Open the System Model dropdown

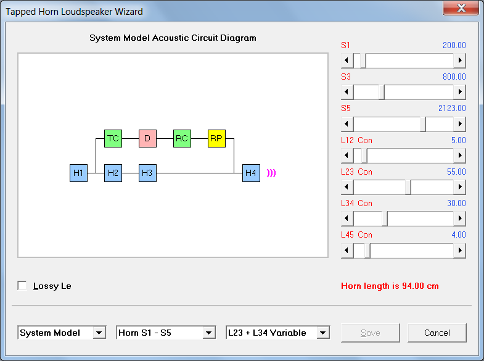(62, 333)
